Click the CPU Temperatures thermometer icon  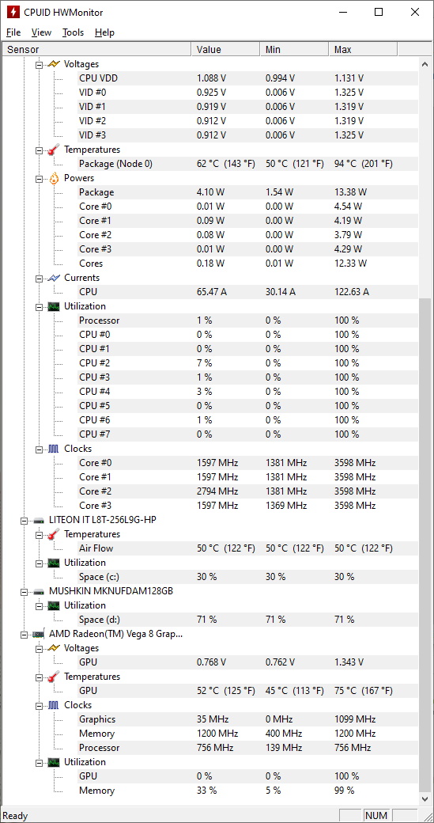pyautogui.click(x=54, y=150)
